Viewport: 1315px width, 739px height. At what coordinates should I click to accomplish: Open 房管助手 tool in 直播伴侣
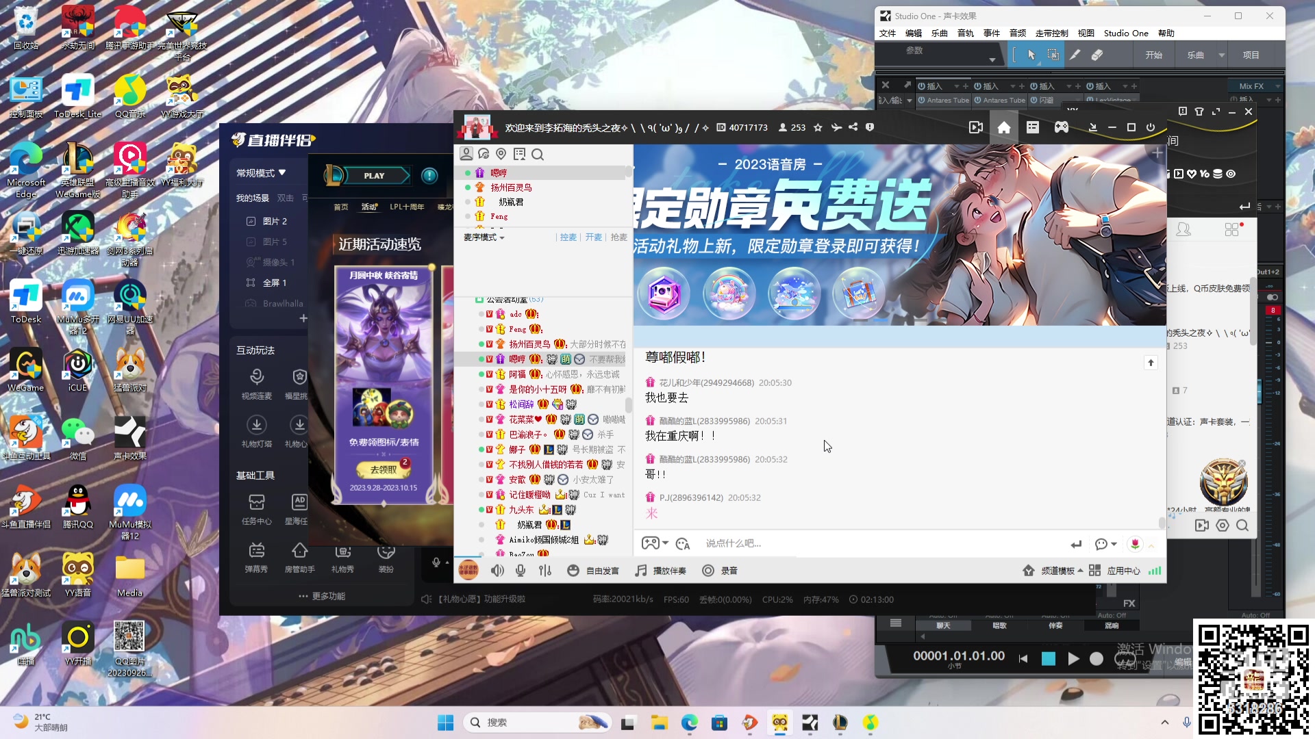pyautogui.click(x=299, y=558)
